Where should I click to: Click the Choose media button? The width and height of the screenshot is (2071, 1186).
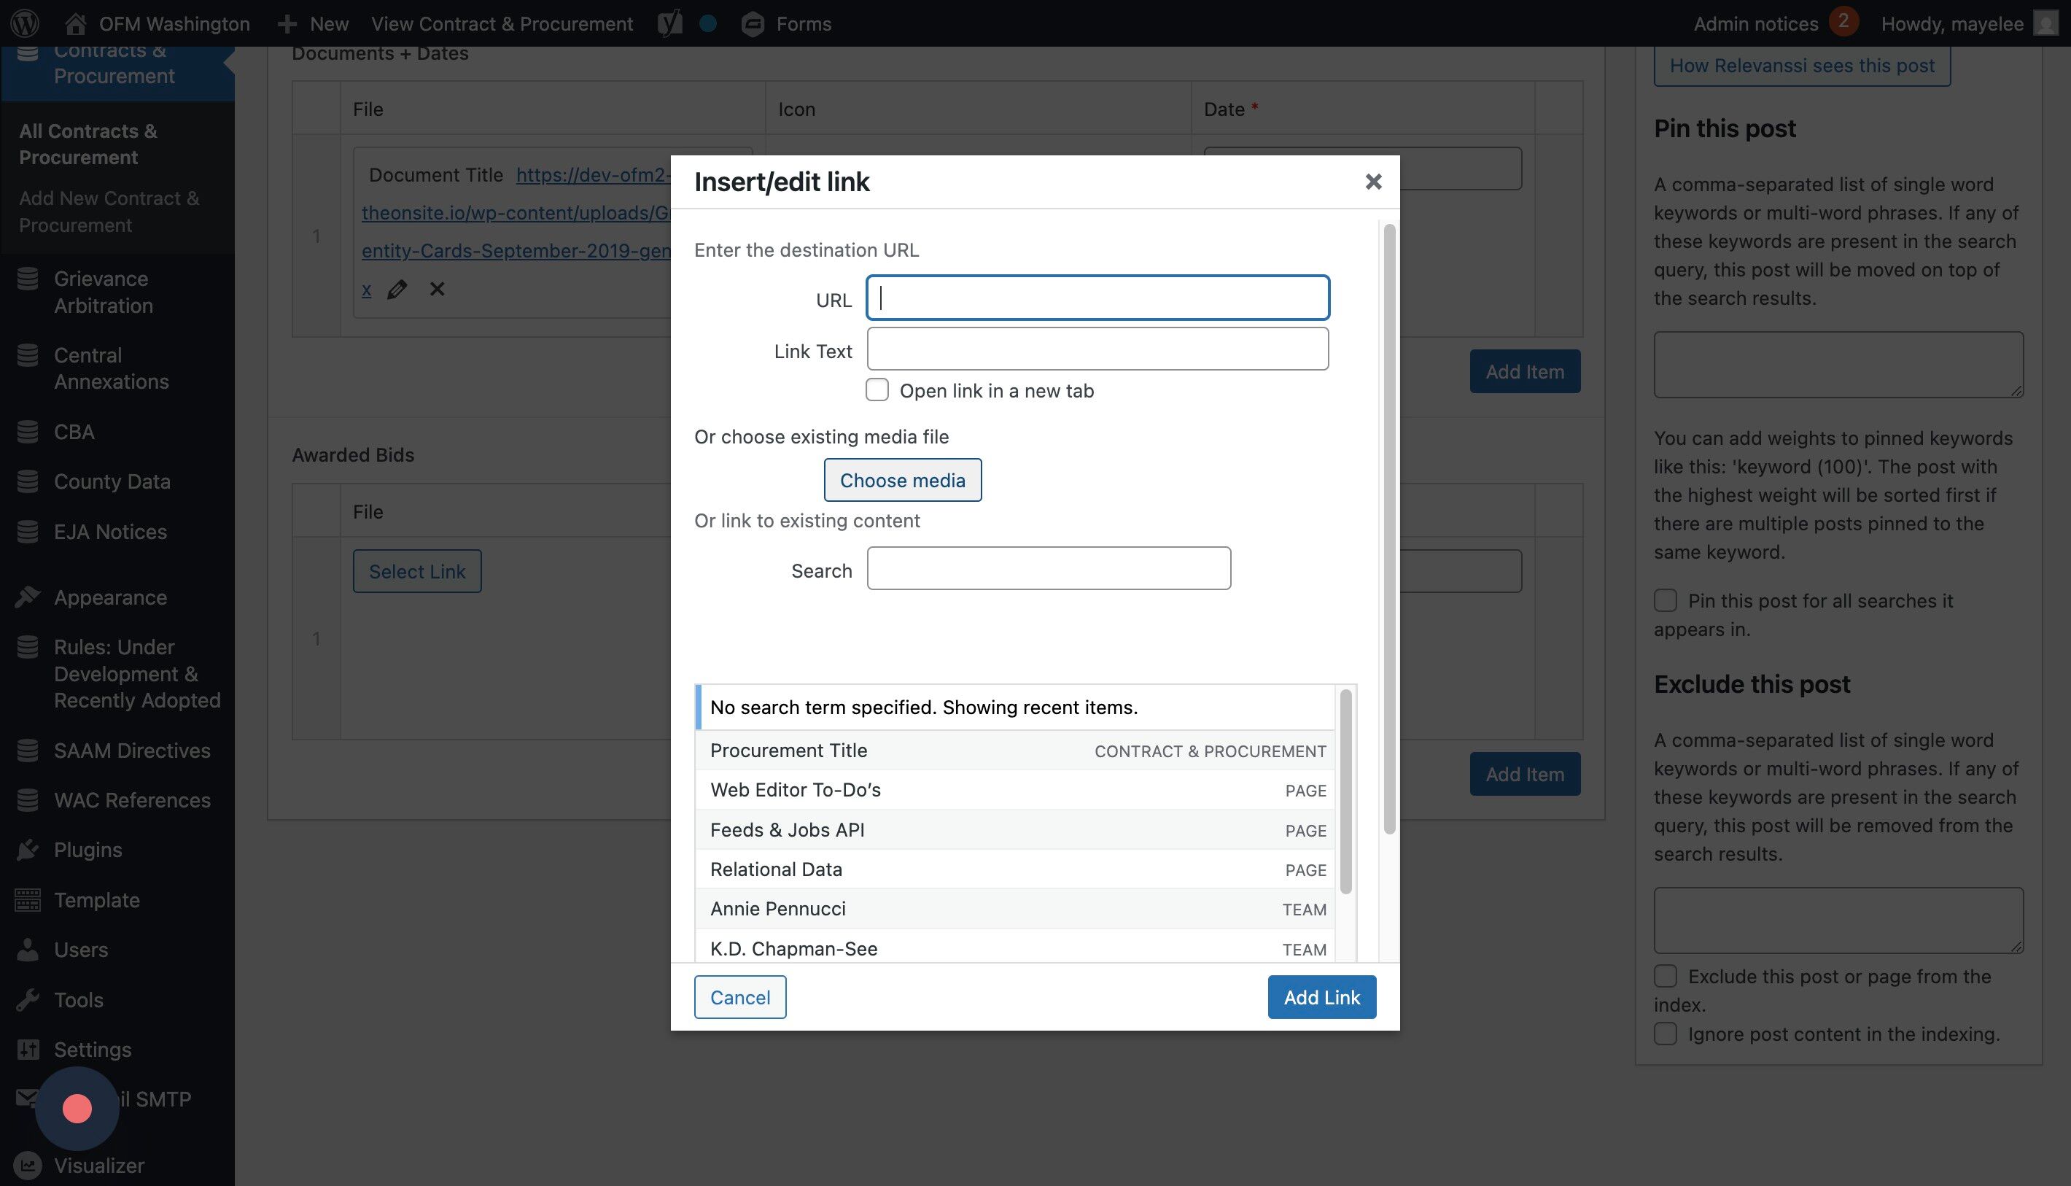tap(902, 480)
